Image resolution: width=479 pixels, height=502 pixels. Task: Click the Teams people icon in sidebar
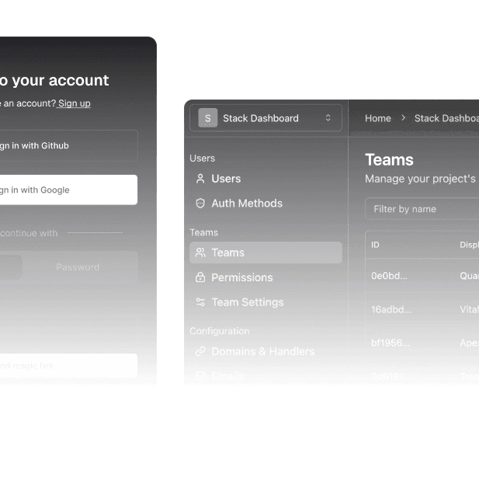click(200, 253)
